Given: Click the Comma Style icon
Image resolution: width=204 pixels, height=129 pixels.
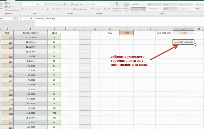Looking at the screenshot, I should coord(101,9).
